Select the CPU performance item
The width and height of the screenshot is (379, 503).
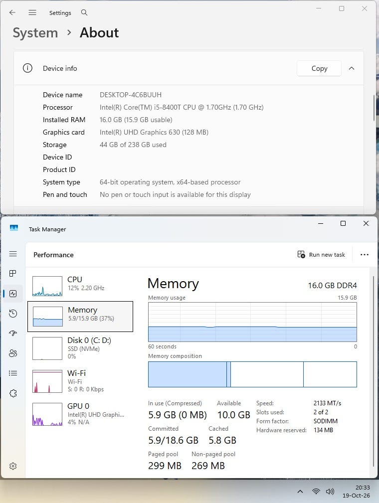(x=80, y=286)
